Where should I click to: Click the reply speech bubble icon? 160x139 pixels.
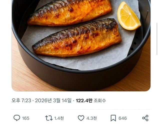pyautogui.click(x=17, y=118)
